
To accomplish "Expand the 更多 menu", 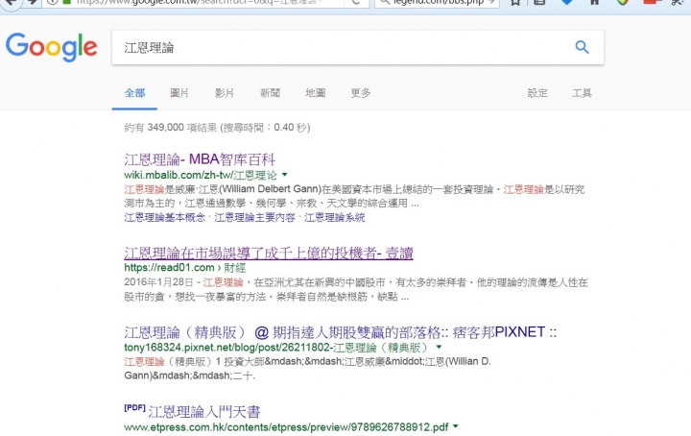I will (x=361, y=93).
